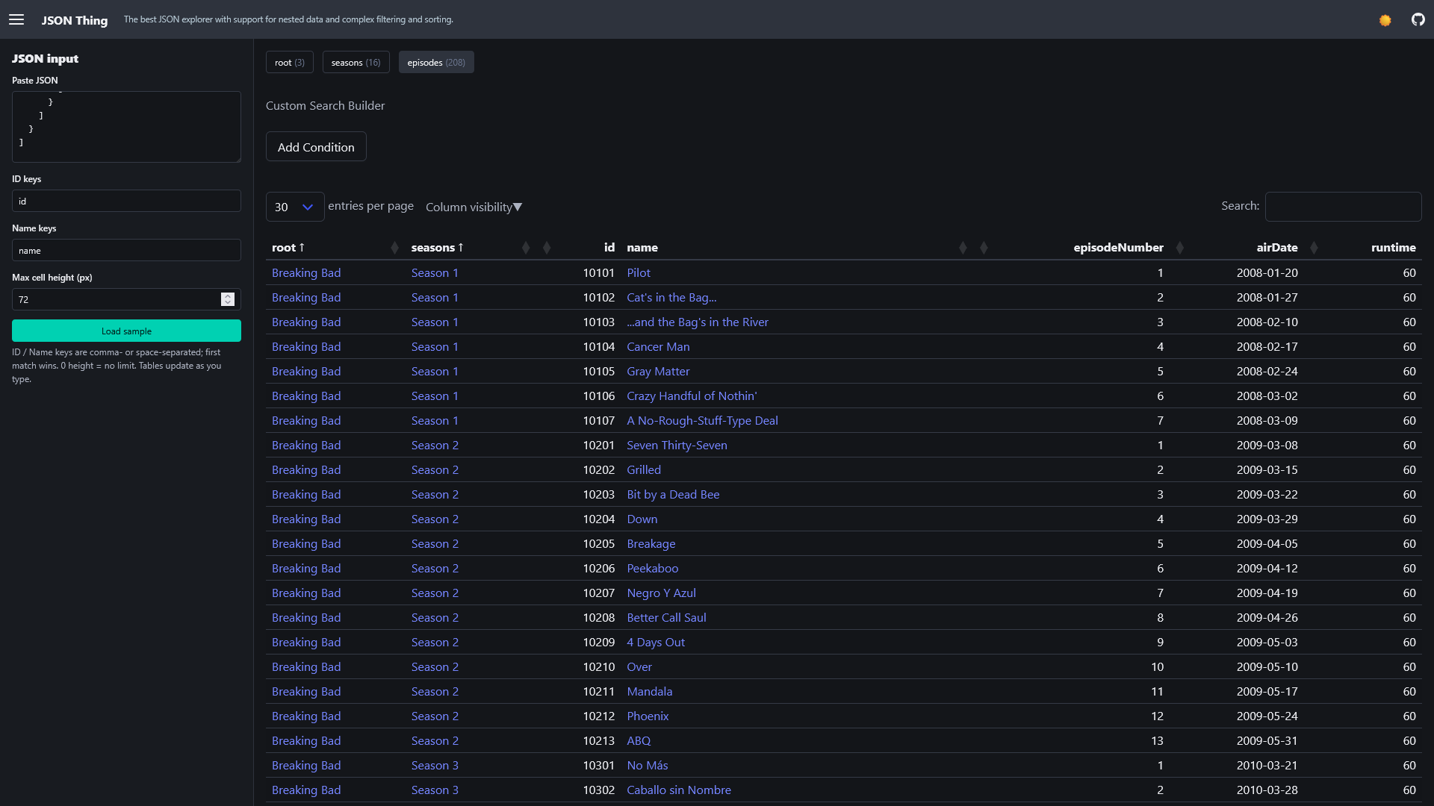Click the Season 1 link in the Pilot row
Image resolution: width=1434 pixels, height=806 pixels.
click(435, 273)
